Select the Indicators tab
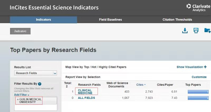 point(44,20)
